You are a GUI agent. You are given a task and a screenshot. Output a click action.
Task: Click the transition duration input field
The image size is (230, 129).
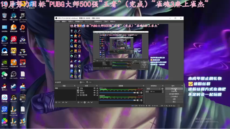click(x=155, y=91)
